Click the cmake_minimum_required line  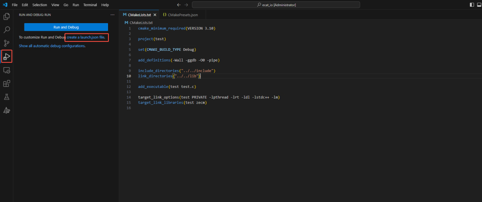click(177, 28)
